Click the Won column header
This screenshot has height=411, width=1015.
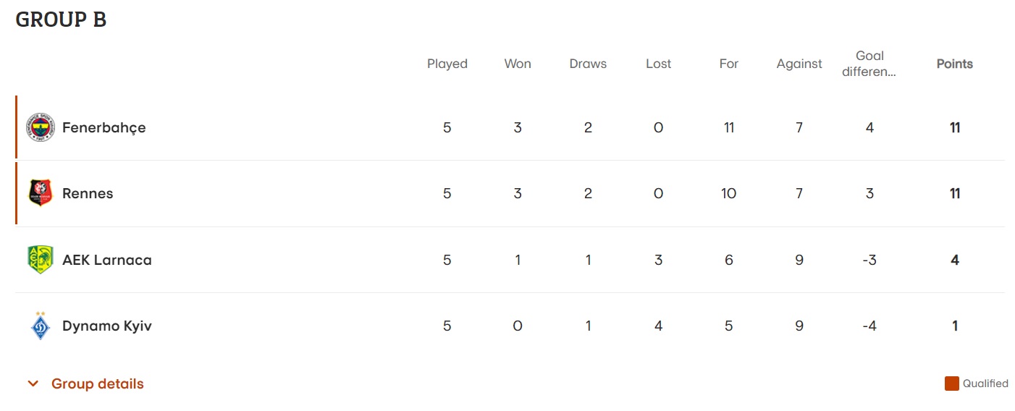[518, 64]
